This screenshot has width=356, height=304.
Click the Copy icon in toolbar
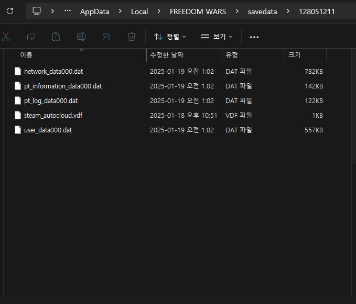[x=31, y=37]
